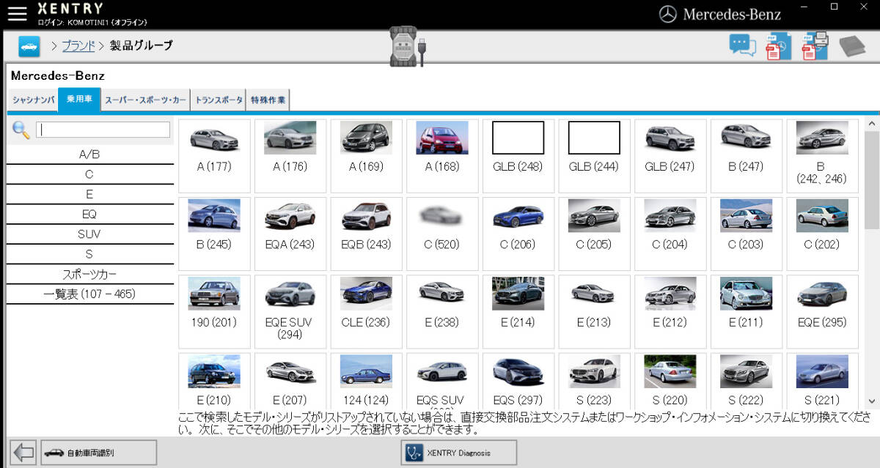Select スポーツカー category in sidebar
This screenshot has height=468, width=880.
(89, 275)
